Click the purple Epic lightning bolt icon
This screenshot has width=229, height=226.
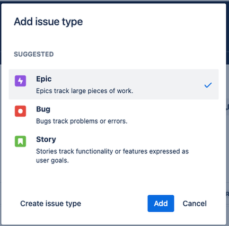point(20,81)
